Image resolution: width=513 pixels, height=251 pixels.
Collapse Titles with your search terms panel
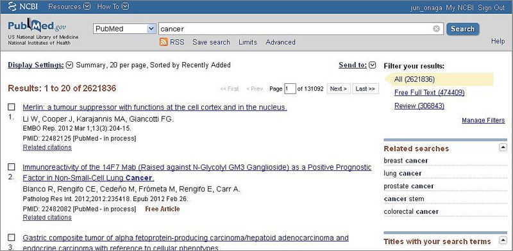pyautogui.click(x=503, y=241)
